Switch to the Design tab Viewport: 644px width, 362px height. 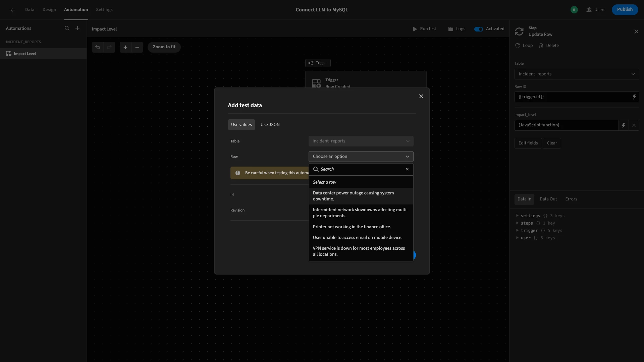pos(49,10)
